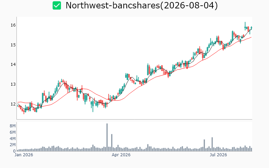The width and height of the screenshot is (269, 168).
Task: Click the green checkmark icon in title
Action: coord(57,5)
